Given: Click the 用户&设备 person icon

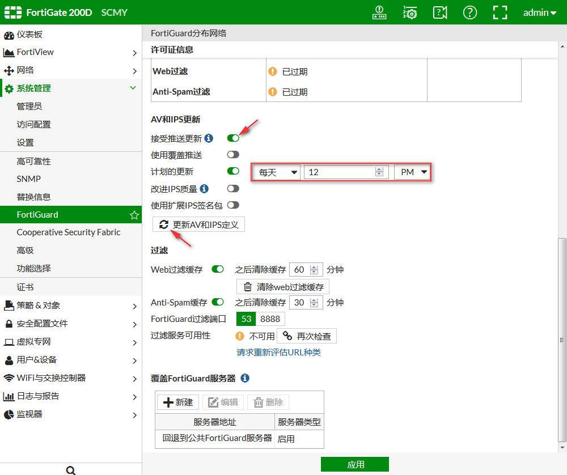Looking at the screenshot, I should tap(9, 360).
